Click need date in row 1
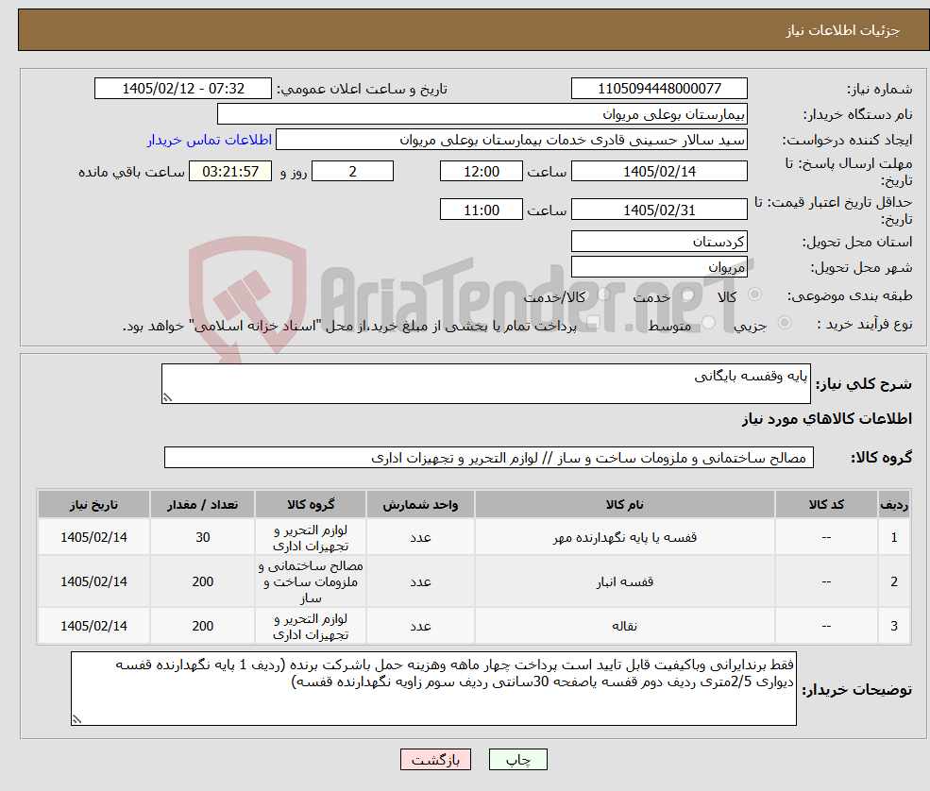The width and height of the screenshot is (930, 791). 93,537
